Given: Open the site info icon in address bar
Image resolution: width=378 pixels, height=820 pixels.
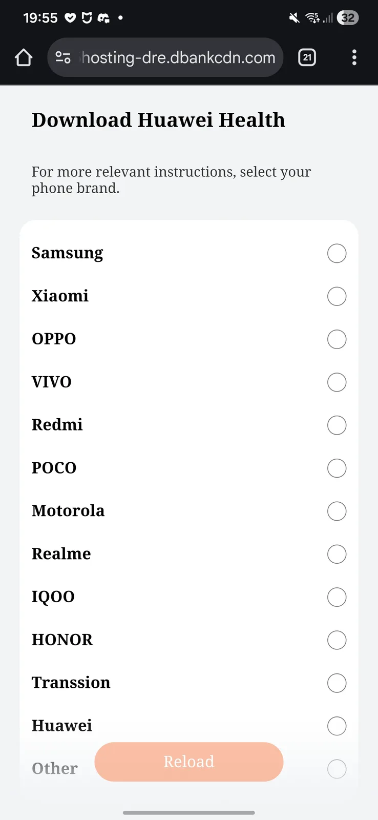Looking at the screenshot, I should 63,57.
